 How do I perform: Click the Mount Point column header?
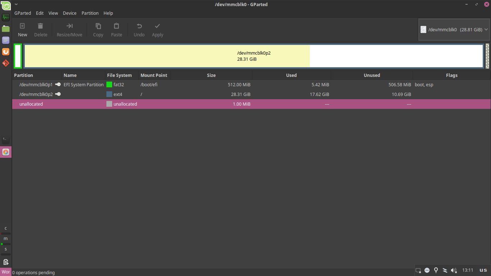[154, 75]
